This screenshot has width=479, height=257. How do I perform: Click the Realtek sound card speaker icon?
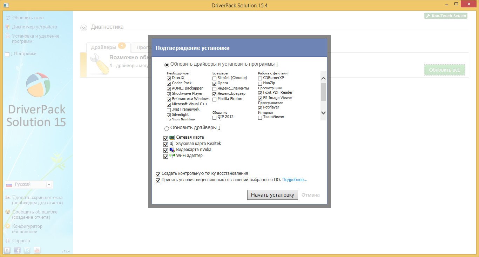172,144
